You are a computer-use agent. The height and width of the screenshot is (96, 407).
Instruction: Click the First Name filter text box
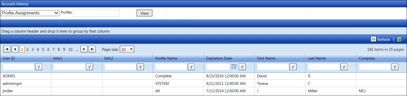point(273,67)
